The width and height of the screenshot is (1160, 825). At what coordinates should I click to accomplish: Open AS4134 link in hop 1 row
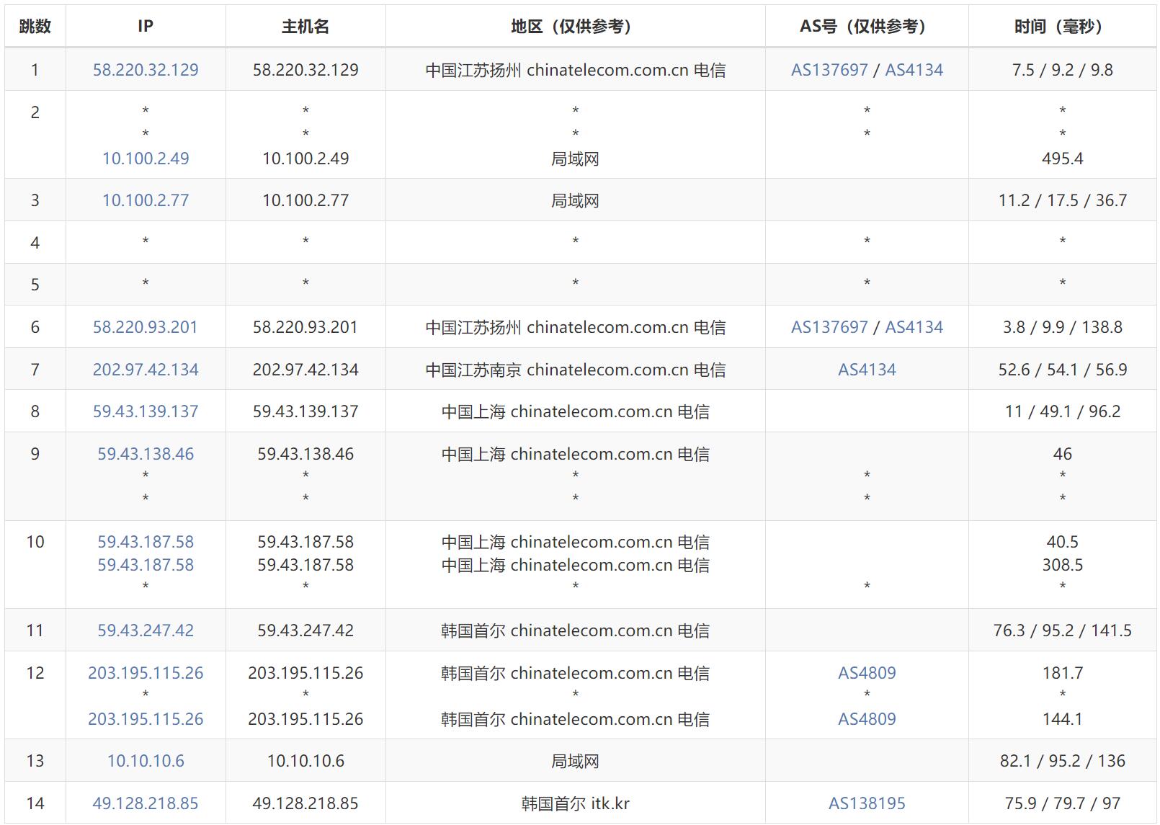tap(914, 70)
